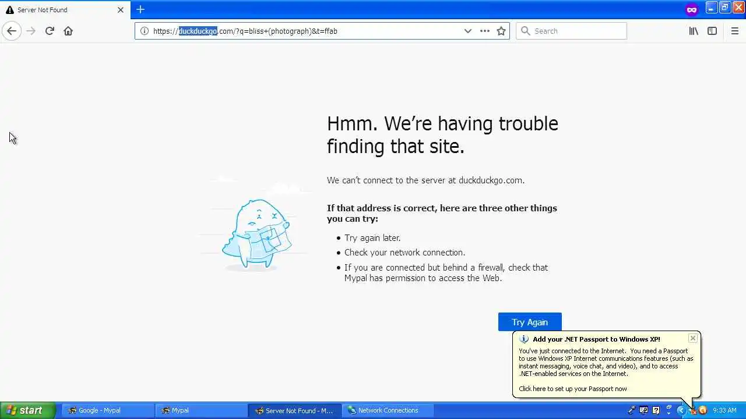Click the Try Again button
The width and height of the screenshot is (746, 419).
coord(530,322)
